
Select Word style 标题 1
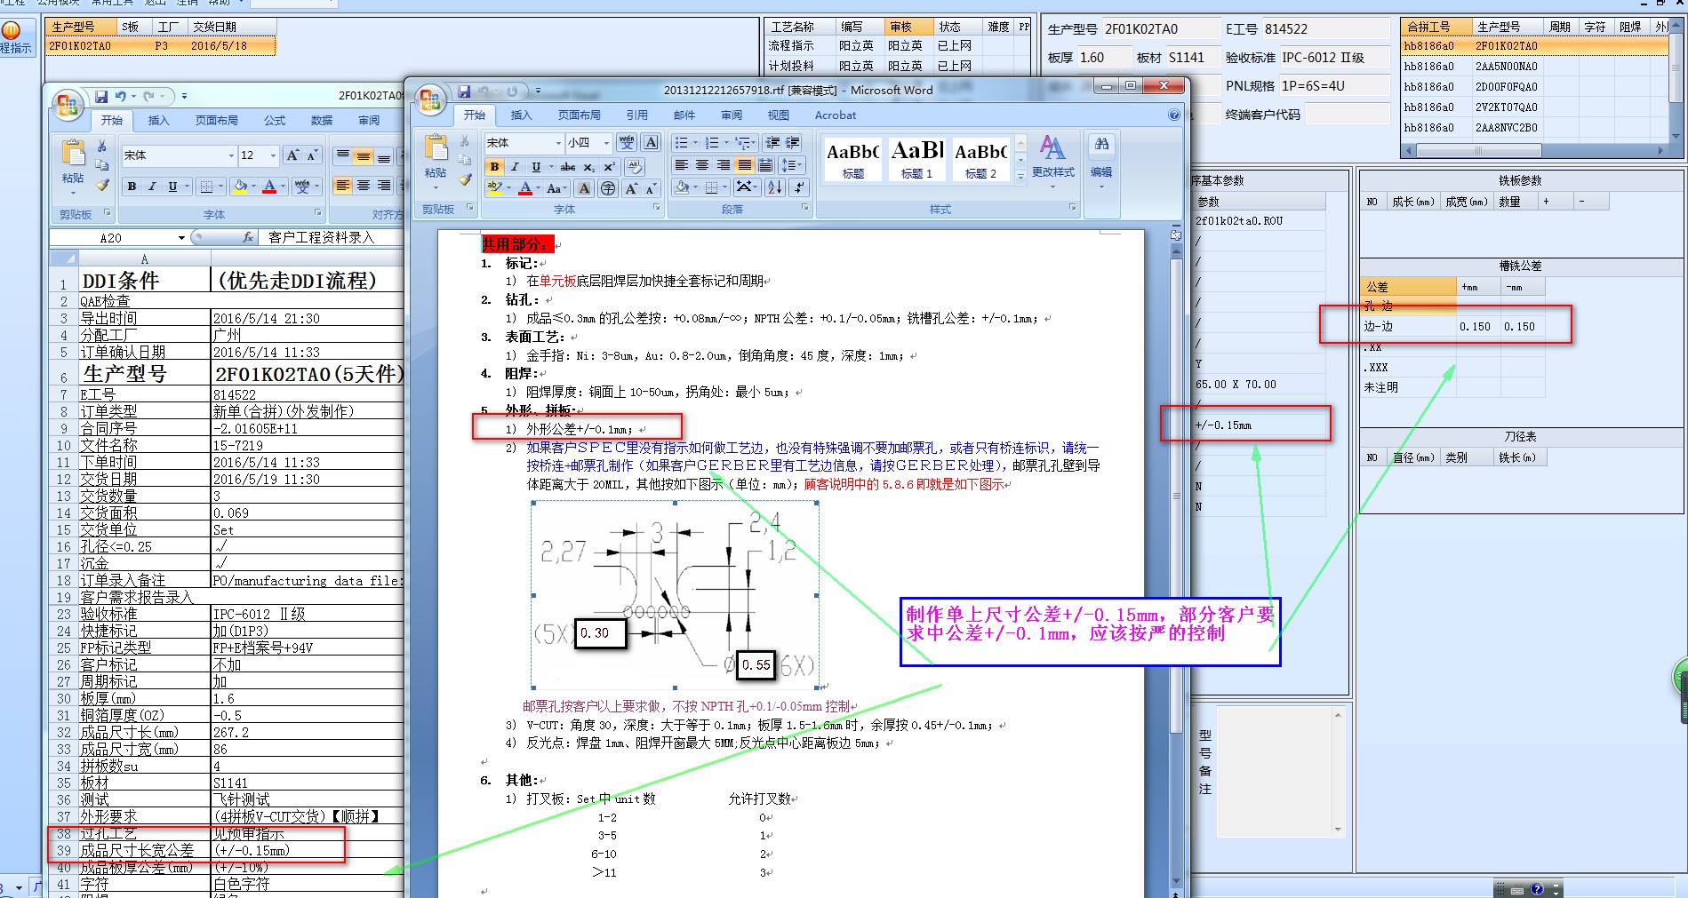(917, 159)
